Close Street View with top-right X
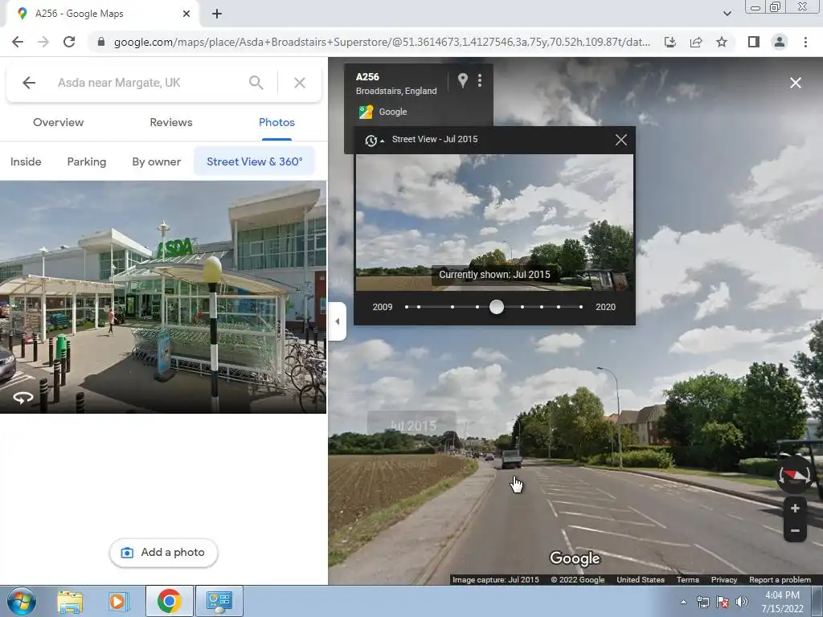The width and height of the screenshot is (823, 617). click(796, 83)
